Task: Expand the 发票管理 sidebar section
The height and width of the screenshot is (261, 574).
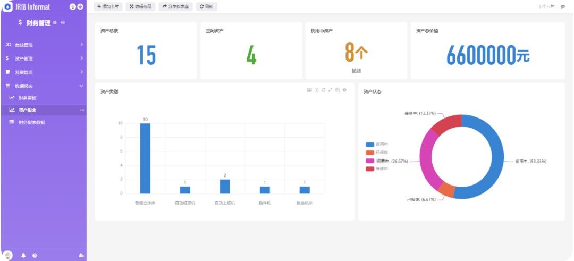Action: (x=43, y=72)
